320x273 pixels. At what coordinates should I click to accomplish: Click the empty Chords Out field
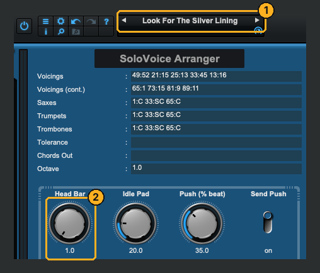pos(216,155)
